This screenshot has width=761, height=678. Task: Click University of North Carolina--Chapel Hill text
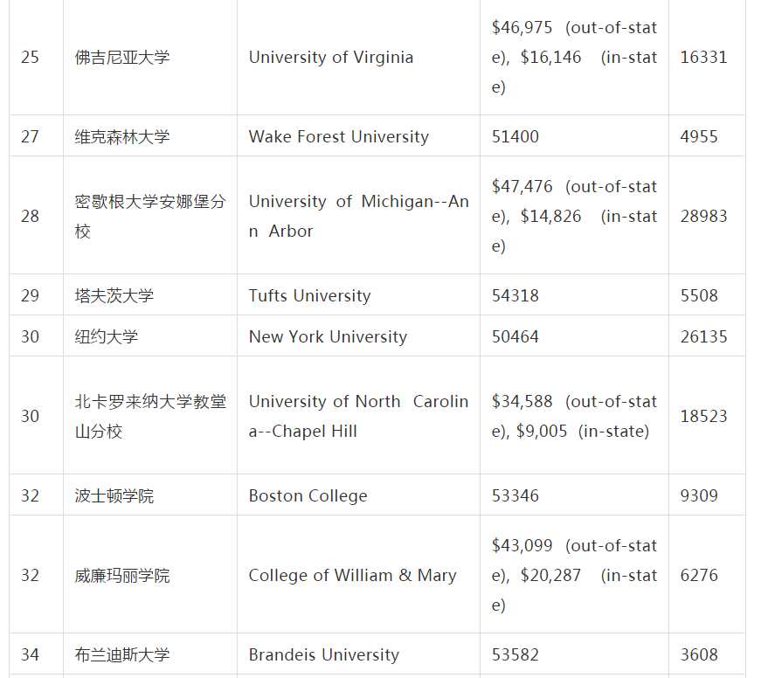tap(358, 416)
